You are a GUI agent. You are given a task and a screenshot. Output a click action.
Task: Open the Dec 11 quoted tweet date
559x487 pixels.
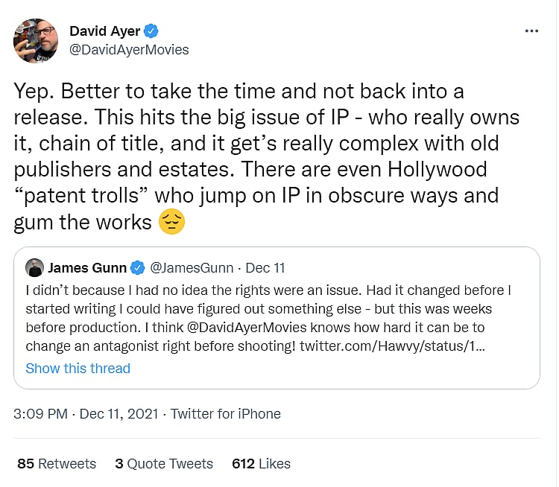click(265, 267)
